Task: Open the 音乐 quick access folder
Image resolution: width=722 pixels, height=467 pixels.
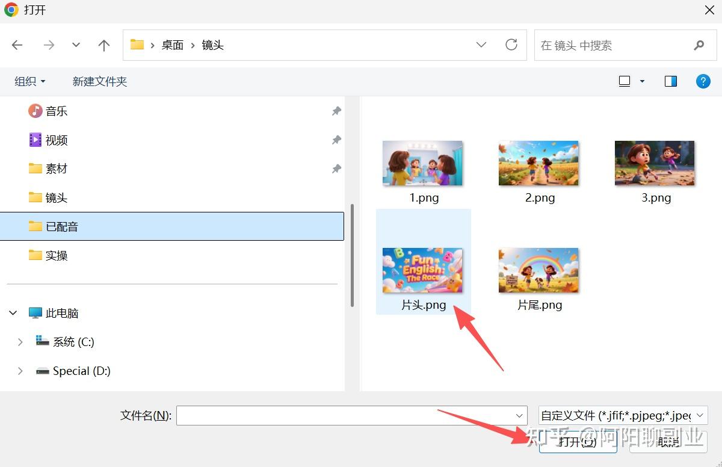Action: pyautogui.click(x=57, y=111)
